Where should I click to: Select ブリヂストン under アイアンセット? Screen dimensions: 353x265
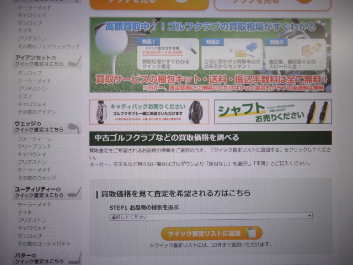[x=32, y=88]
